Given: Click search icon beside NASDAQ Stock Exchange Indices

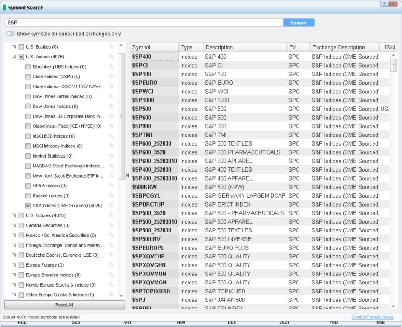Looking at the screenshot, I should 111,166.
